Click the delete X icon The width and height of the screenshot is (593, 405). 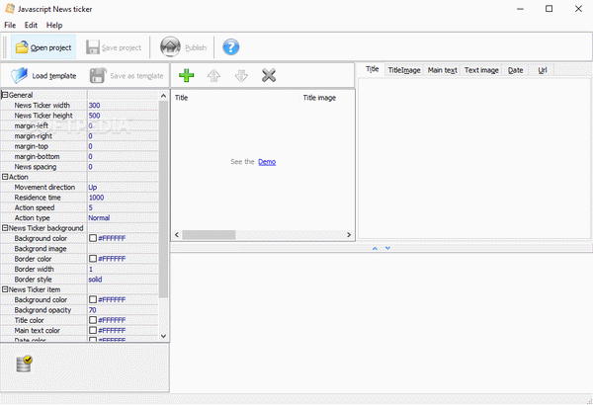click(268, 75)
